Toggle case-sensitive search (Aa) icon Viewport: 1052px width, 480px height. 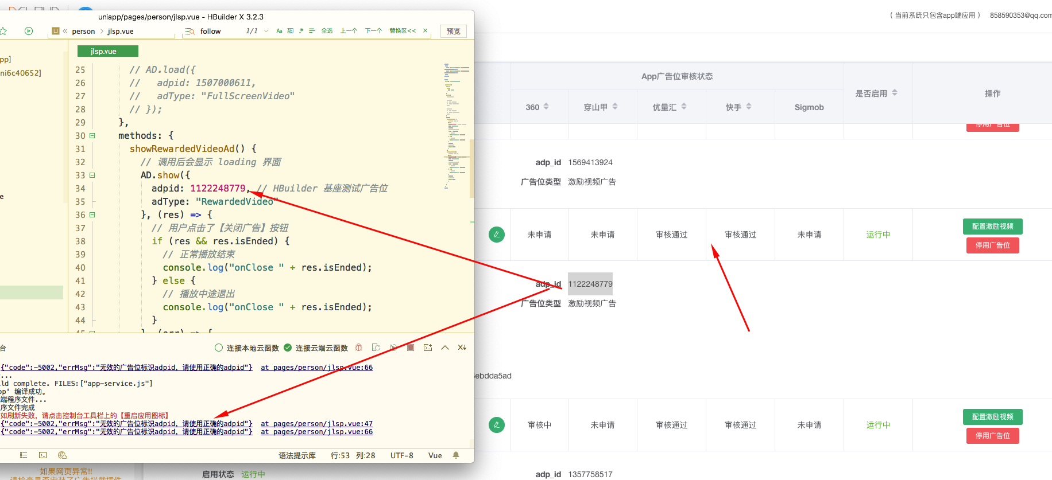279,31
